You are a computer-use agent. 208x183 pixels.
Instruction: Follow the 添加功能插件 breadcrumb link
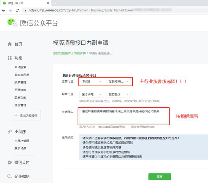coord(62,53)
